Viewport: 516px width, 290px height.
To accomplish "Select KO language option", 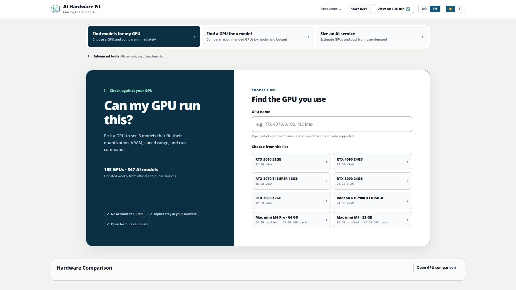I will pyautogui.click(x=424, y=9).
